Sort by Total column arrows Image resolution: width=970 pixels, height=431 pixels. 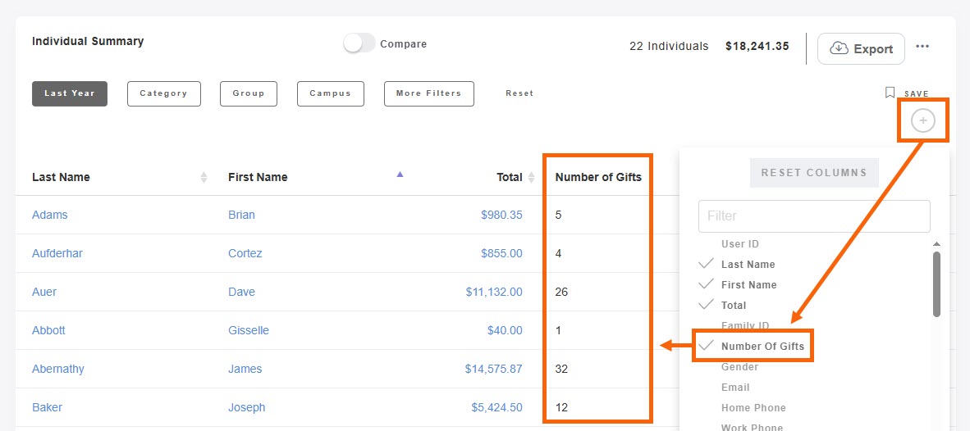531,177
